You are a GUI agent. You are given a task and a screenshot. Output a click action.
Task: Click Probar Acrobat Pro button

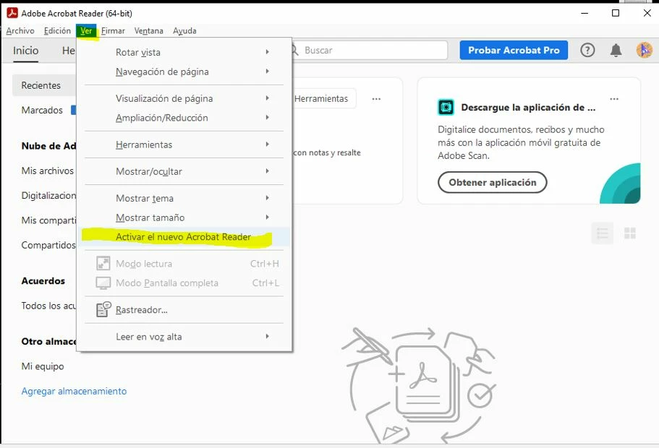(514, 50)
